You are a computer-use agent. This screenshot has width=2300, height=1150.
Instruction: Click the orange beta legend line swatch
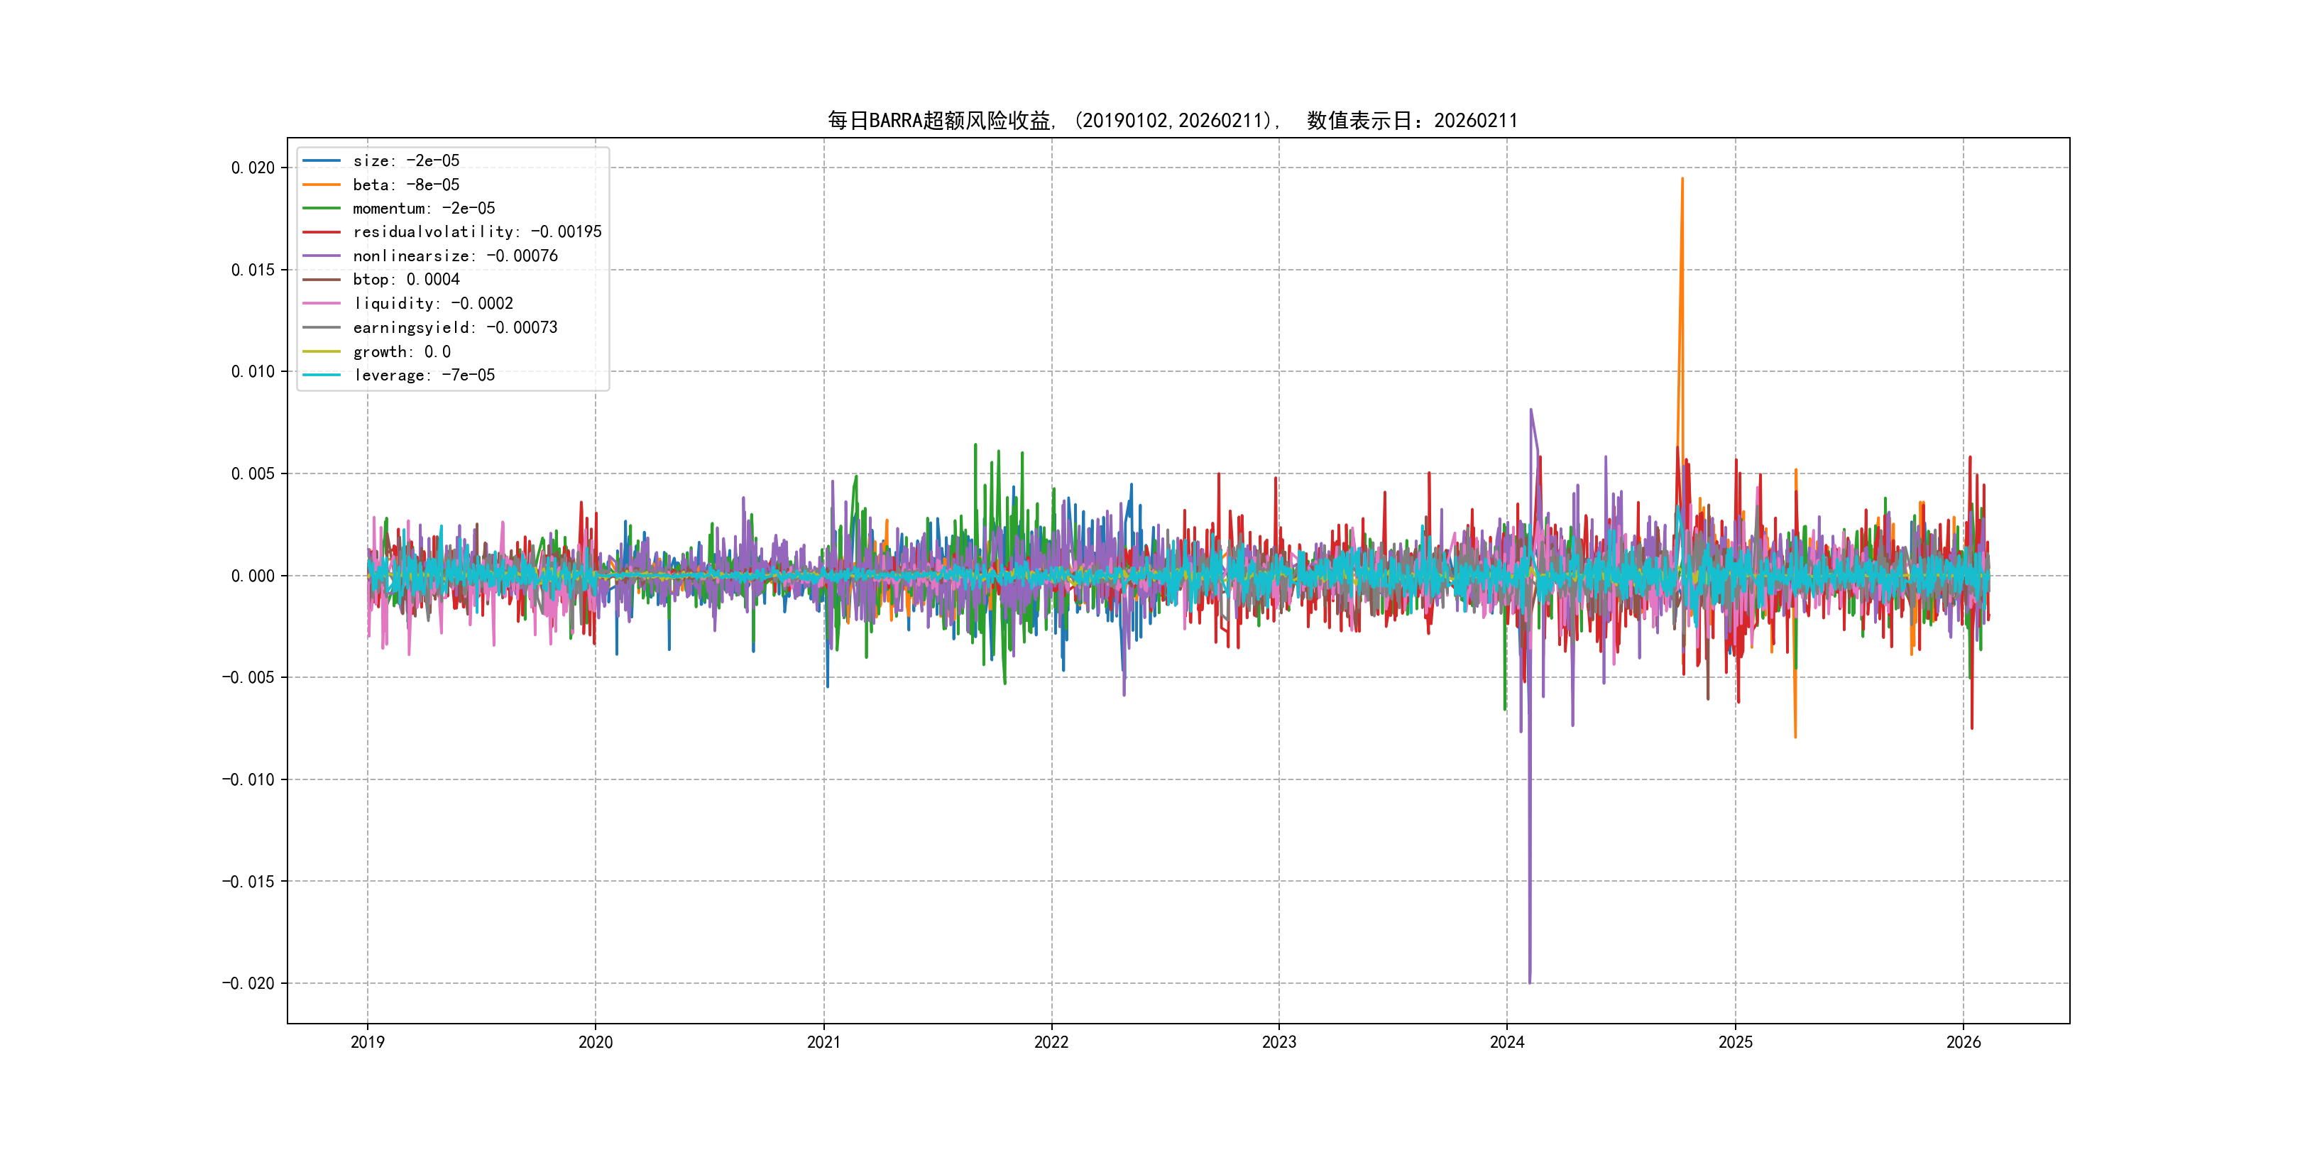tap(322, 185)
